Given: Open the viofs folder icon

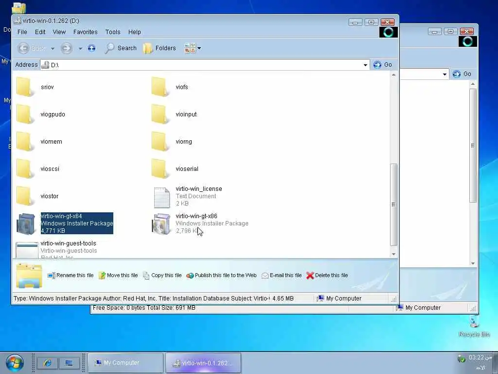Looking at the screenshot, I should click(160, 87).
